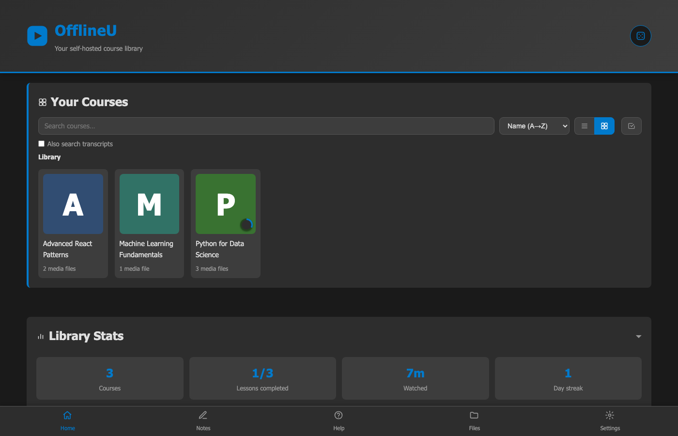Click 'Your self-hosted course library' tagline
Image resolution: width=678 pixels, height=436 pixels.
(99, 48)
